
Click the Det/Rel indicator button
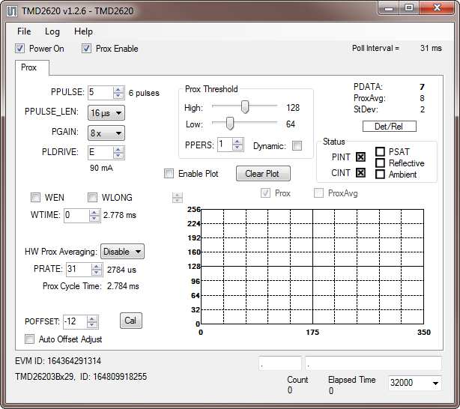[x=390, y=127]
